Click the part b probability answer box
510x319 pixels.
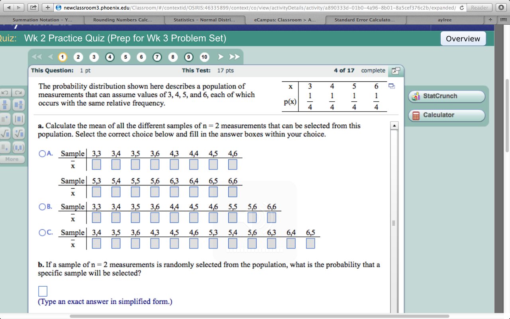click(x=43, y=291)
